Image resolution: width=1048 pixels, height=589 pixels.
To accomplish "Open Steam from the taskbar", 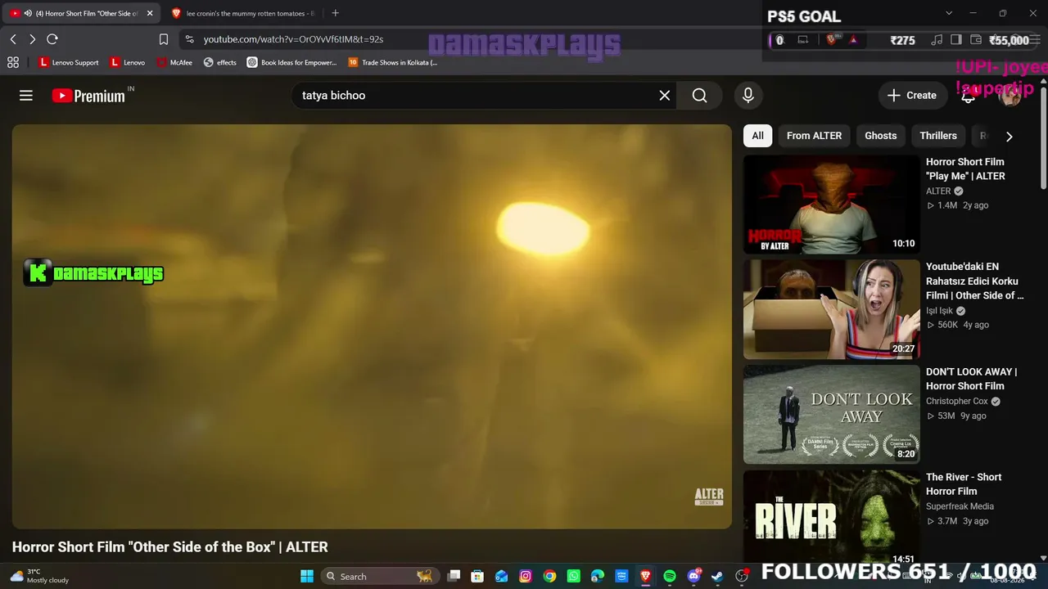I will pyautogui.click(x=717, y=576).
